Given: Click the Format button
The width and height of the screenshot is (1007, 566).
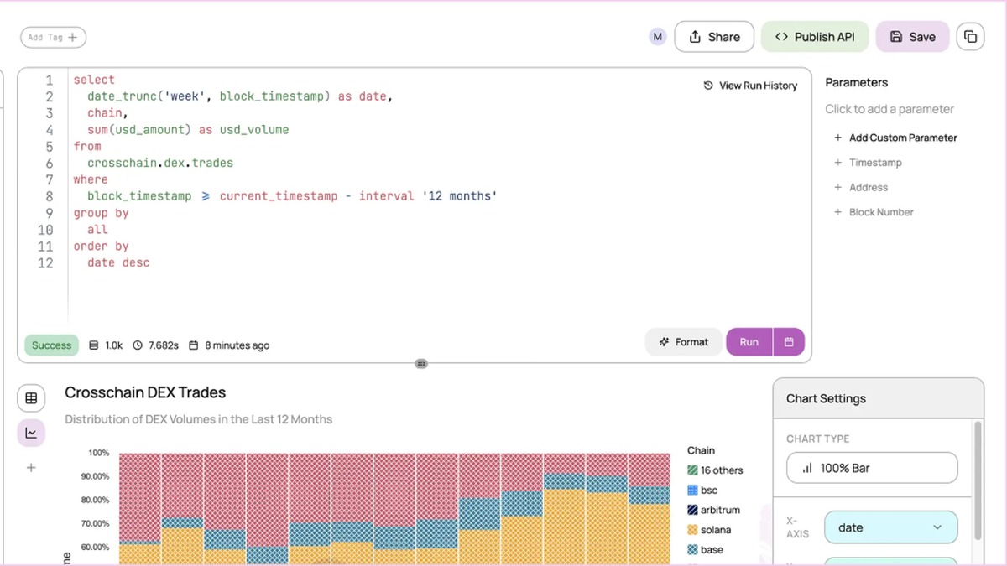Looking at the screenshot, I should [x=684, y=342].
